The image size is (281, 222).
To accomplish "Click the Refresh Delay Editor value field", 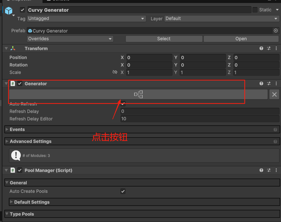I will (200, 119).
